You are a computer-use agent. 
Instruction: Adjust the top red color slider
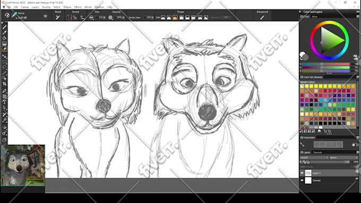click(325, 64)
